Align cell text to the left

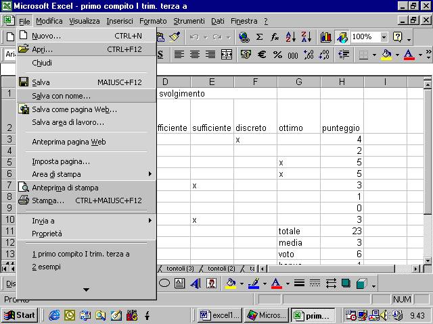click(x=179, y=54)
